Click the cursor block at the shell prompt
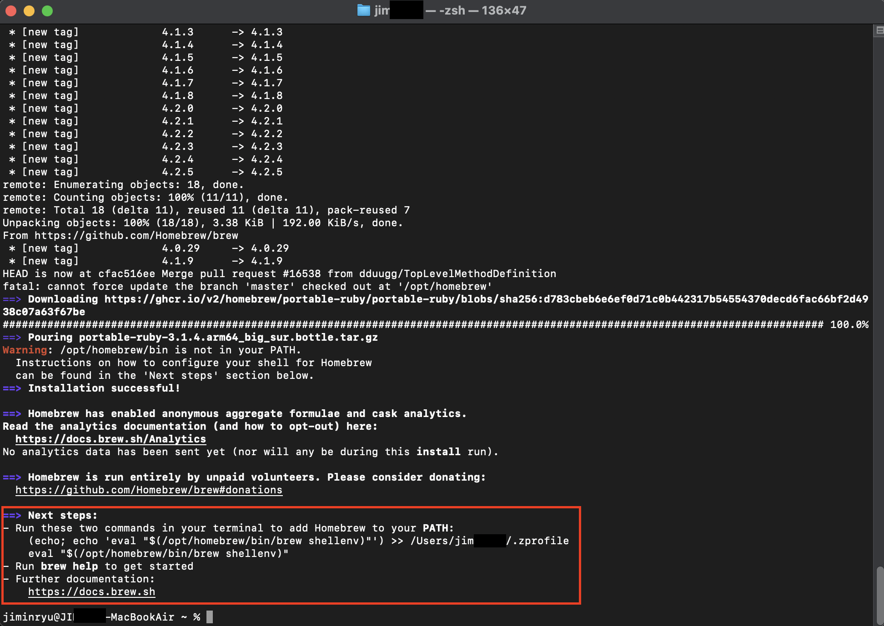 [x=210, y=617]
